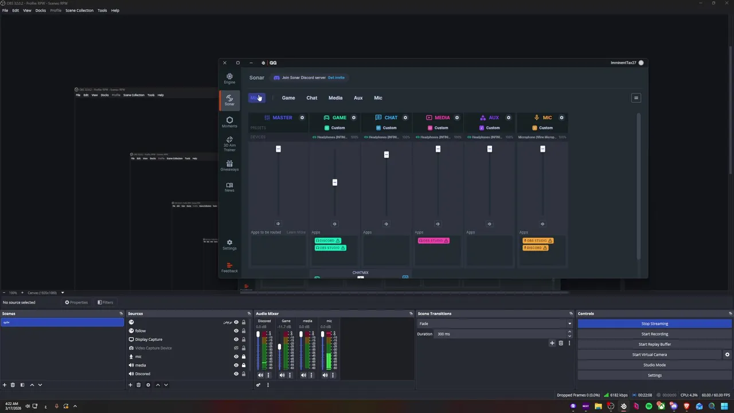This screenshot has width=734, height=413.
Task: Remove selected scene with trash icon
Action: tap(13, 385)
